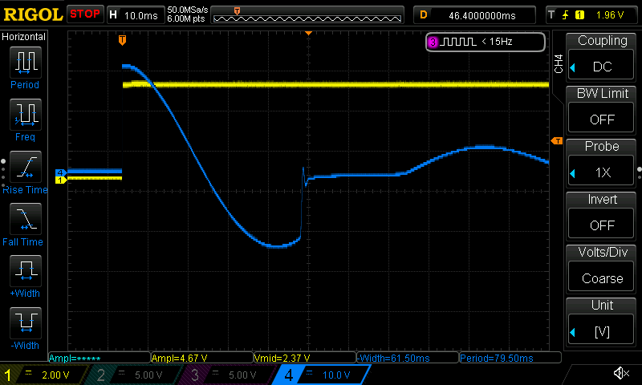Viewport: 642px width, 385px height.
Task: Click the waveform memory overview bar
Action: pyautogui.click(x=307, y=15)
